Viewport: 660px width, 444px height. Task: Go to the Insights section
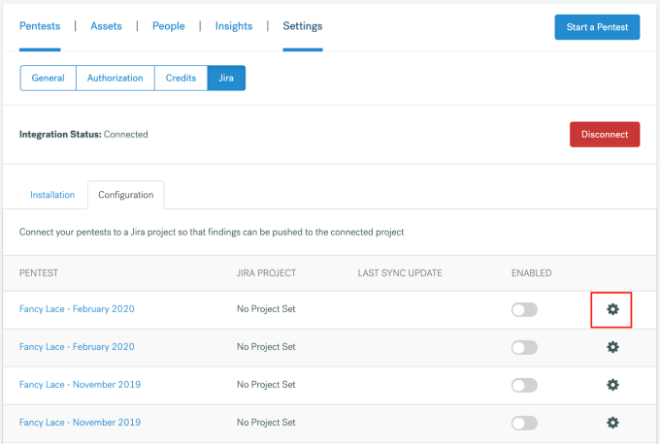click(x=234, y=26)
